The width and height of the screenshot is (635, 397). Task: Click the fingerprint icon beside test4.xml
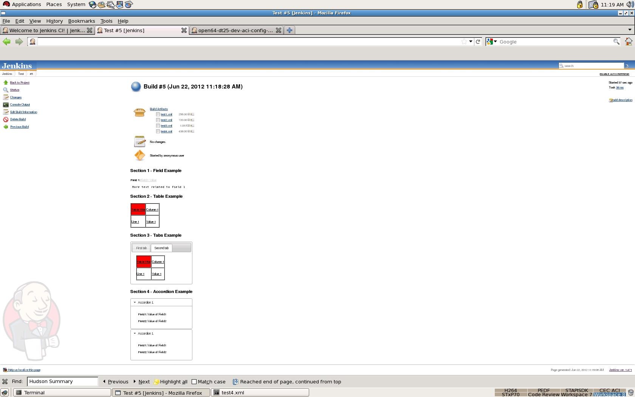[x=192, y=131]
